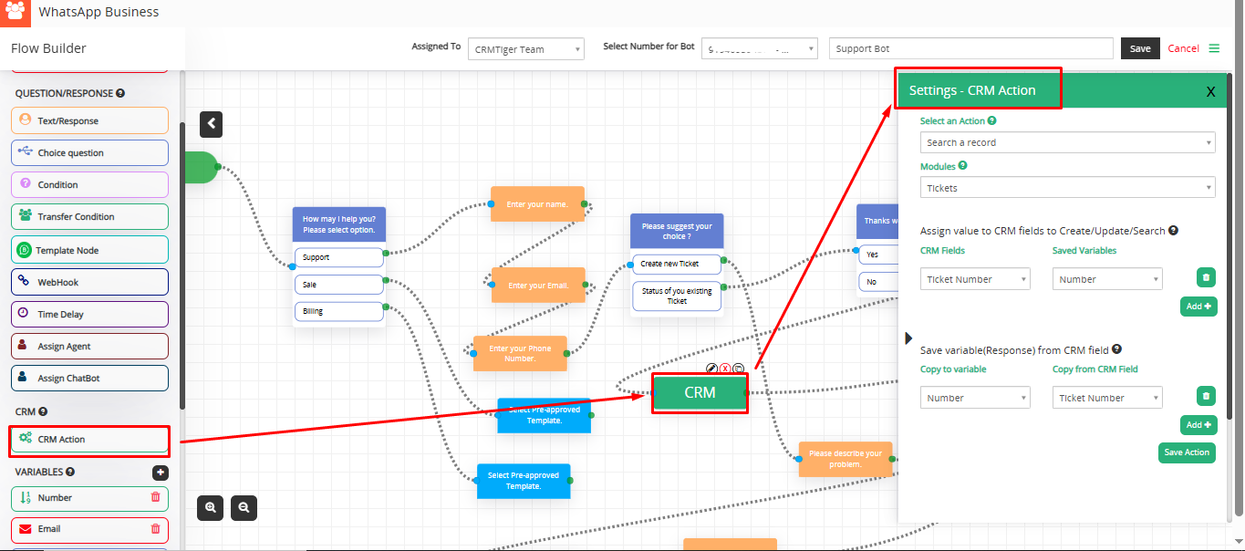Select the Enter your Email node
The height and width of the screenshot is (551, 1245).
coord(538,286)
